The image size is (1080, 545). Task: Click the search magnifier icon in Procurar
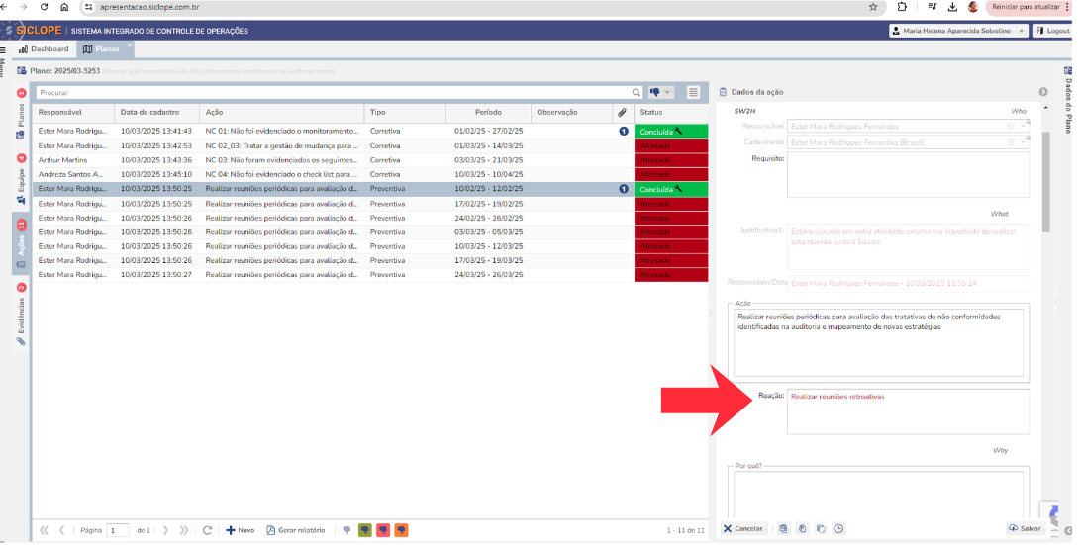point(638,92)
